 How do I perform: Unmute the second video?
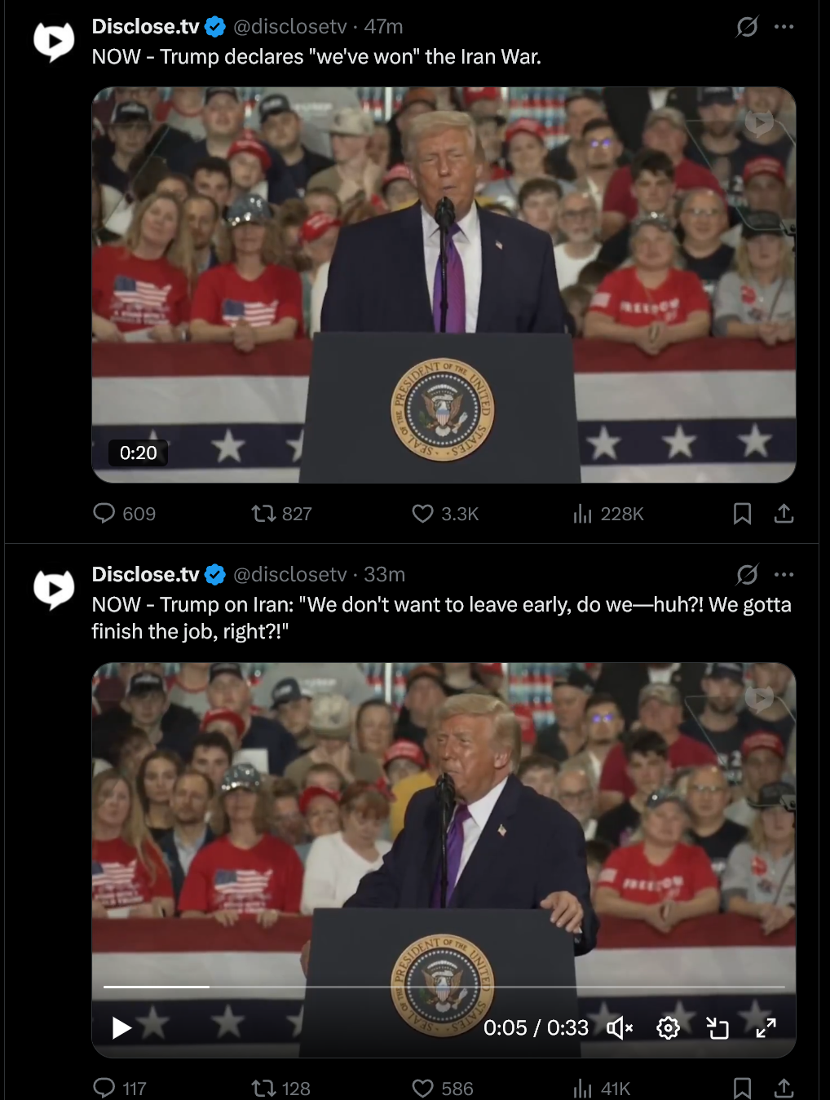[620, 1028]
